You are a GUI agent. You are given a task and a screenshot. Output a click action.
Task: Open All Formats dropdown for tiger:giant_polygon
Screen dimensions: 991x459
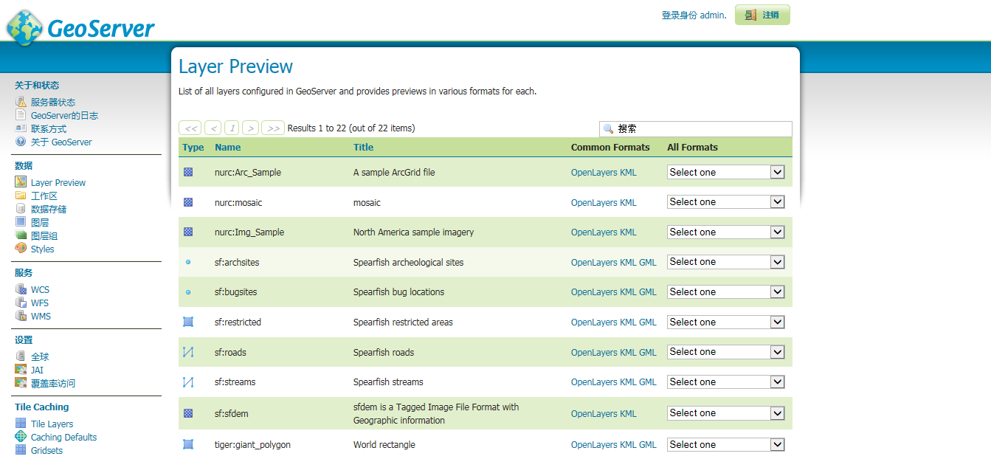click(x=726, y=445)
